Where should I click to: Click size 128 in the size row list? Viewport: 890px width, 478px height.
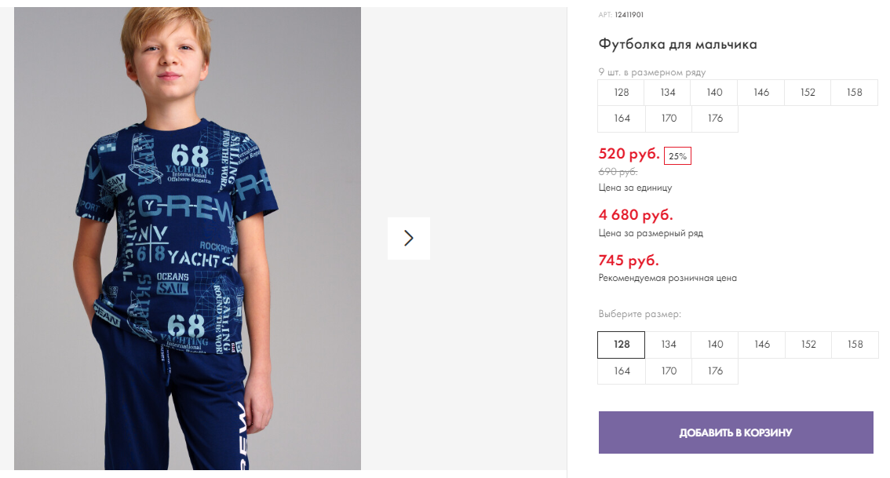click(x=622, y=93)
